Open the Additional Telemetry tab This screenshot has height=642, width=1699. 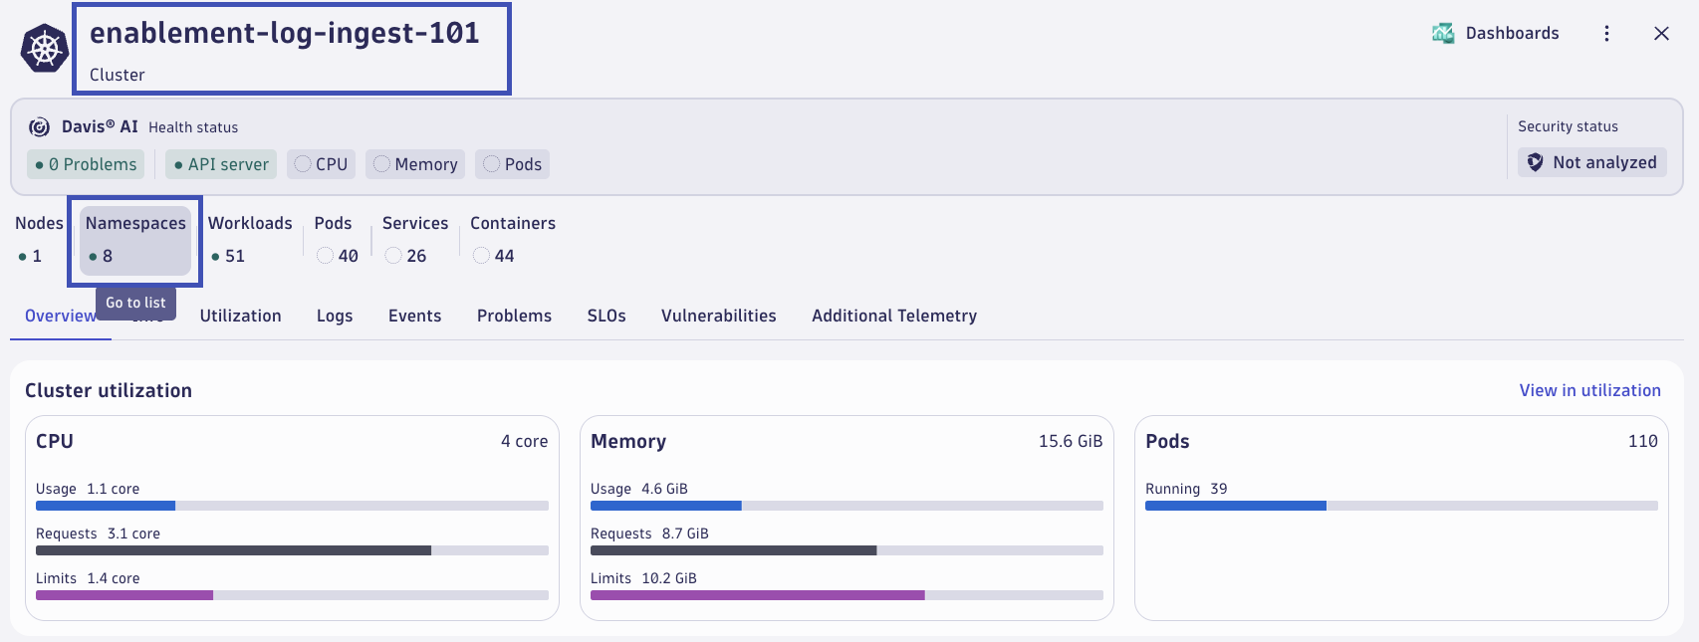[x=894, y=316]
